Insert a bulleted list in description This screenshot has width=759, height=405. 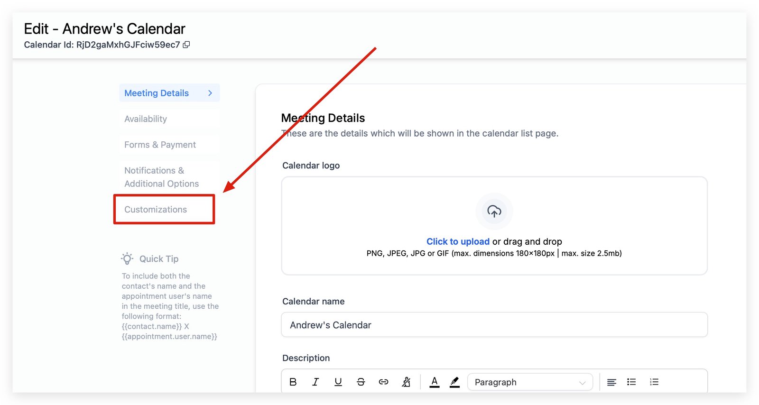631,382
